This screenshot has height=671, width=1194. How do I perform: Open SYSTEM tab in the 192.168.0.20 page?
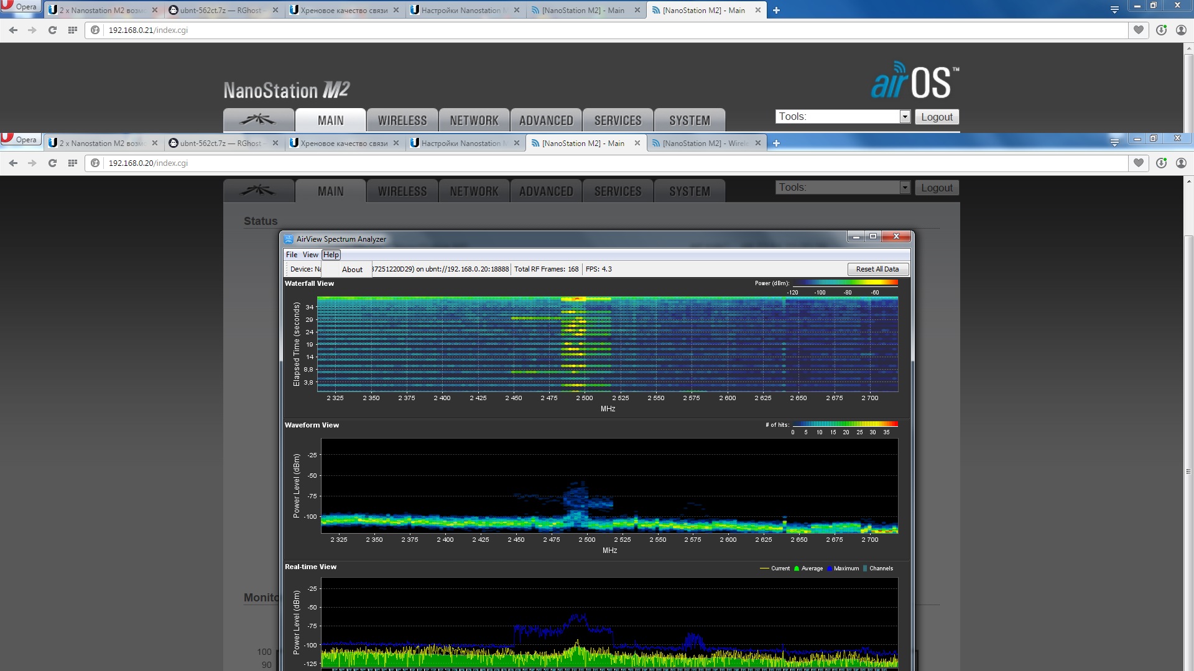(690, 191)
